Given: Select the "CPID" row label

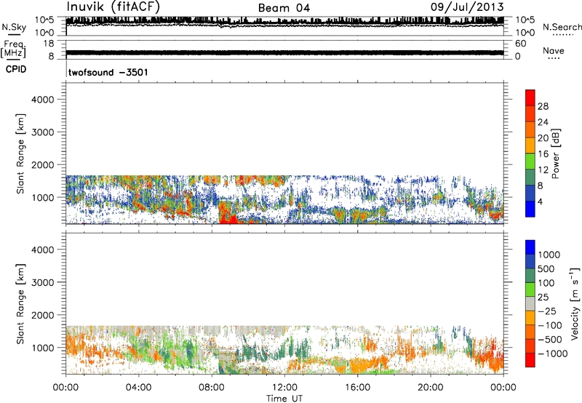Looking at the screenshot, I should click(x=16, y=69).
